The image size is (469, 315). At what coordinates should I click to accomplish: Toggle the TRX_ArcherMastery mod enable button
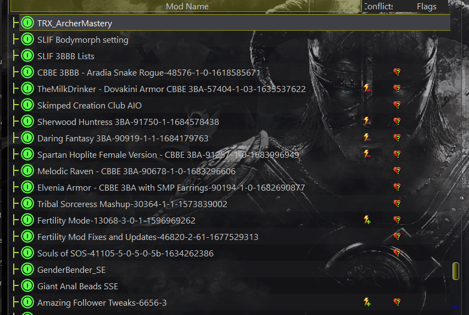pyautogui.click(x=27, y=23)
